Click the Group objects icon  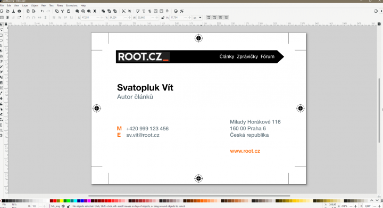click(123, 11)
